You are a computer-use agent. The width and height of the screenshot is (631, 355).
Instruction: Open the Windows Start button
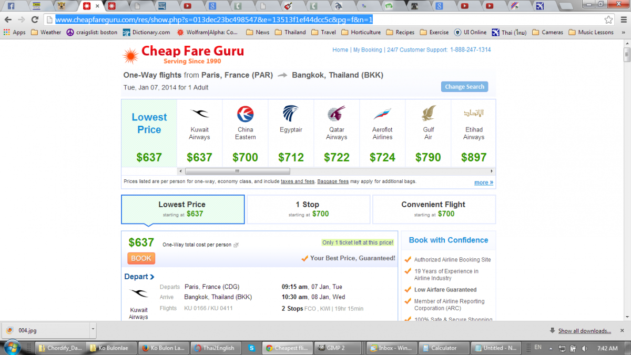pyautogui.click(x=12, y=348)
